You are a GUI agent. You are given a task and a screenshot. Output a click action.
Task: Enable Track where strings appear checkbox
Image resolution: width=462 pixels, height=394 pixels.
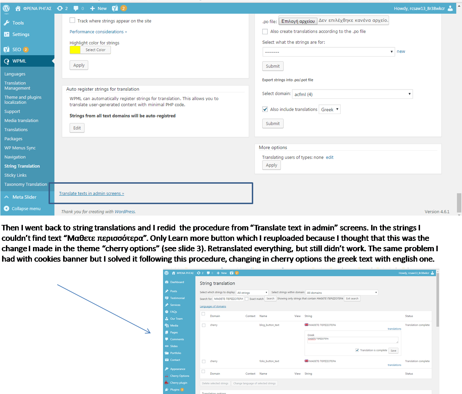tap(72, 20)
